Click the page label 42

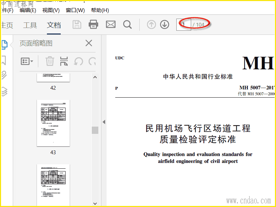(53, 88)
